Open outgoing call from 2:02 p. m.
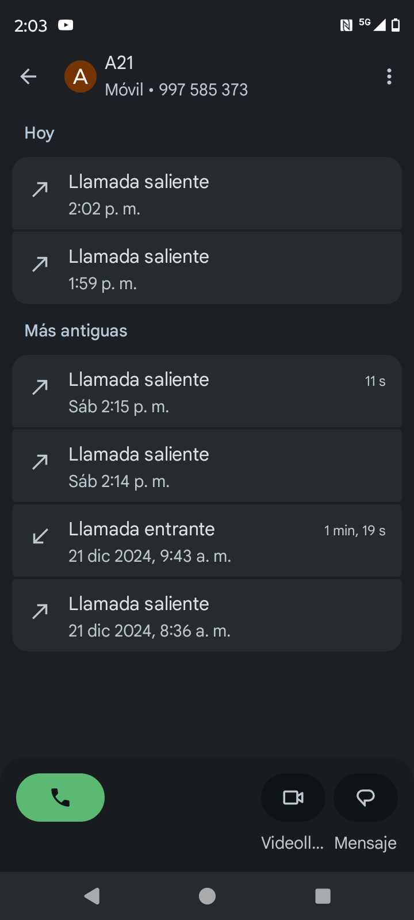Screen dimensions: 414x920 (207, 194)
